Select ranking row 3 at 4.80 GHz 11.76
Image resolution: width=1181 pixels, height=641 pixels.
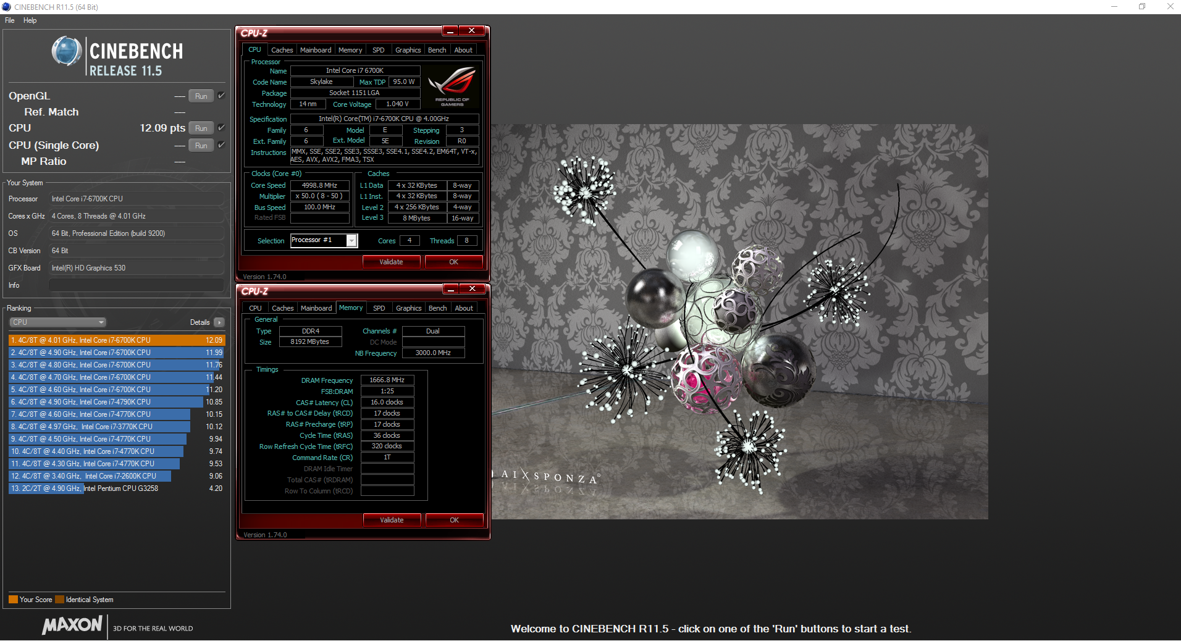117,365
